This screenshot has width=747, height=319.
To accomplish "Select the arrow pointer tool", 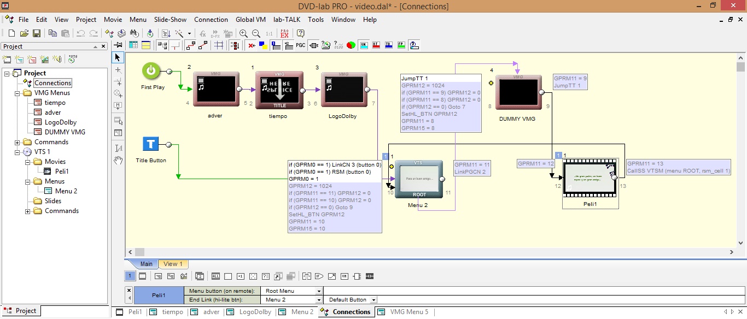I will click(118, 57).
